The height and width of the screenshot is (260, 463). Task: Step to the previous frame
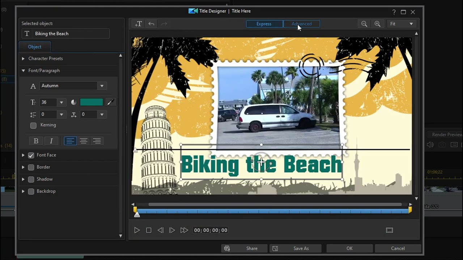161,230
